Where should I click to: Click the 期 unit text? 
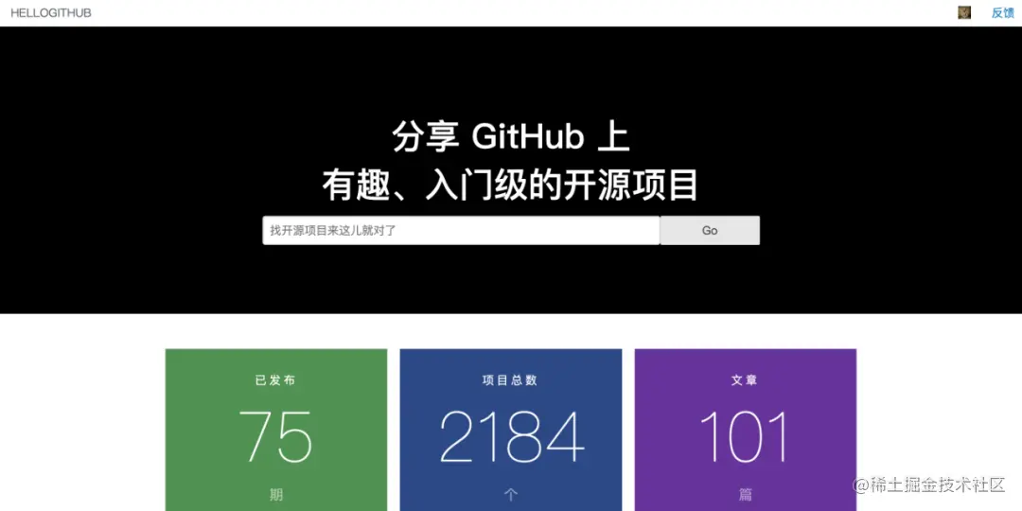point(276,495)
